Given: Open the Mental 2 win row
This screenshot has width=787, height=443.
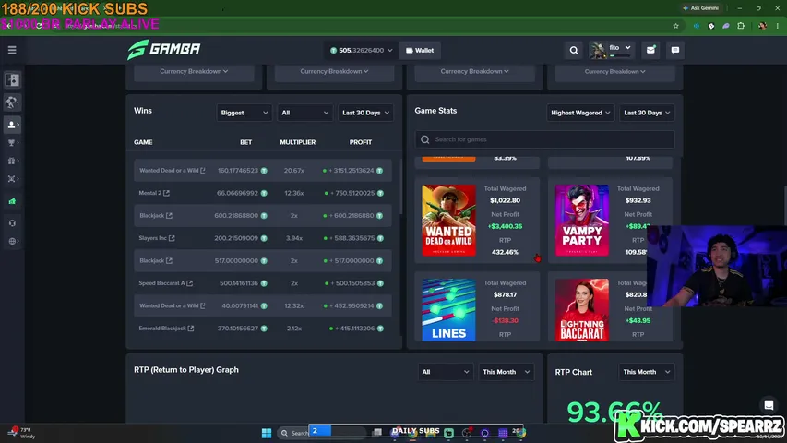Looking at the screenshot, I should (263, 193).
